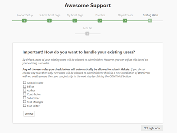The image size is (177, 133).
Task: Click the Priorities step checkmark icon
Action: pos(100,21)
